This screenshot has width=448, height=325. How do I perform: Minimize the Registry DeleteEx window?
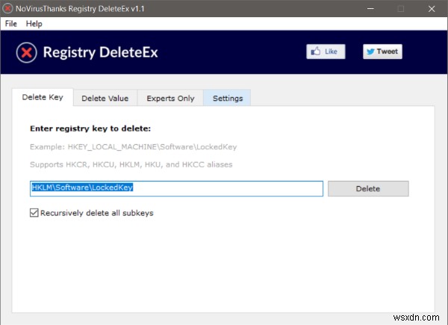click(x=370, y=8)
